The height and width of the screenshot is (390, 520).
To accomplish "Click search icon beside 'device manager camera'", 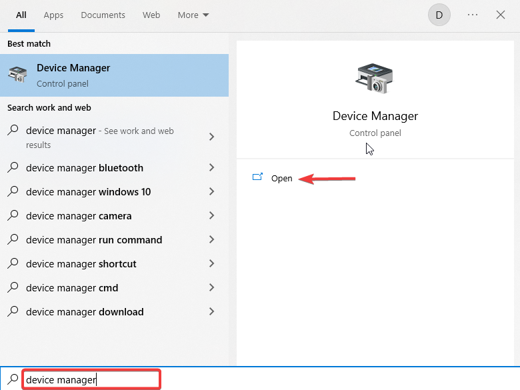I will [13, 215].
